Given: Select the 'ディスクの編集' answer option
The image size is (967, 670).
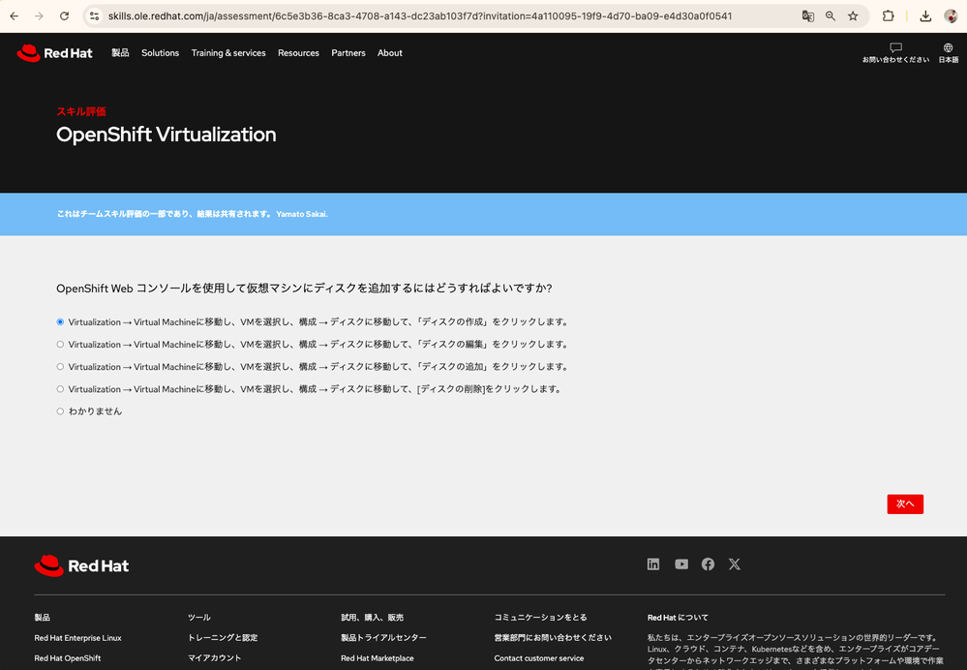Looking at the screenshot, I should (60, 345).
